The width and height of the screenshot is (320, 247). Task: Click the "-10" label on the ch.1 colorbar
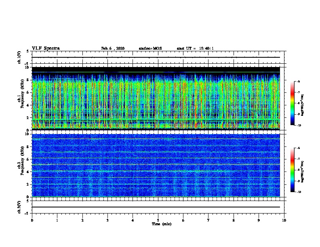[299, 126]
